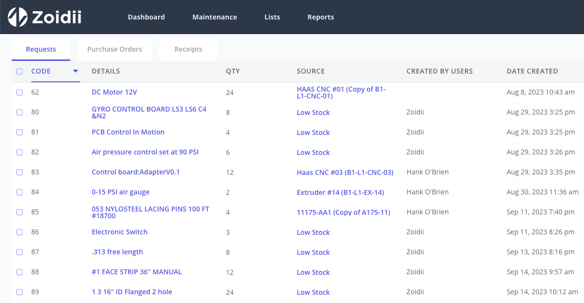The image size is (584, 303).
Task: Click the Zoidii logo icon
Action: click(x=18, y=17)
